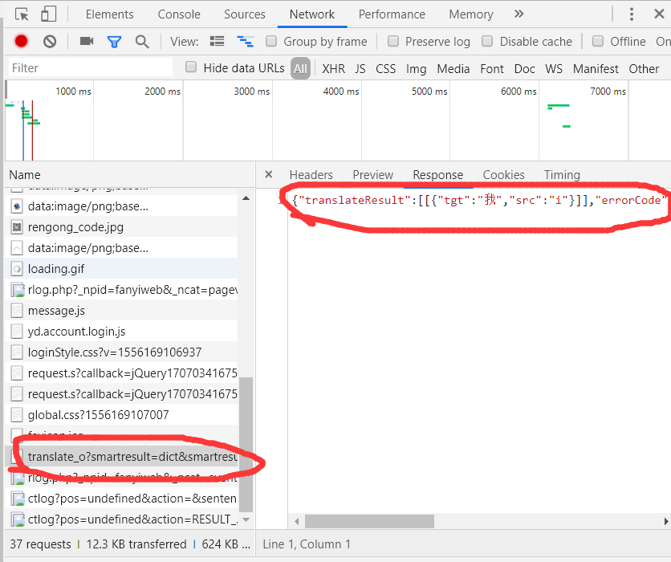Viewport: 671px width, 562px height.
Task: Filter requests by Media
Action: [x=453, y=68]
